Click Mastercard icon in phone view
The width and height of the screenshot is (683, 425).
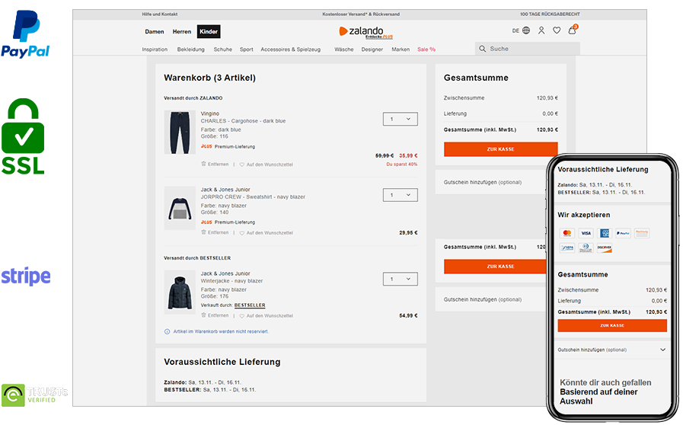pyautogui.click(x=567, y=233)
